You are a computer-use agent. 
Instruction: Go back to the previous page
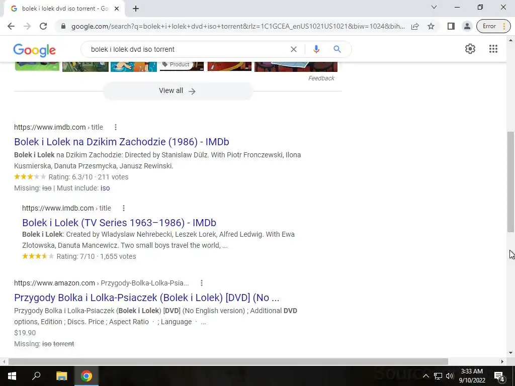pos(11,26)
